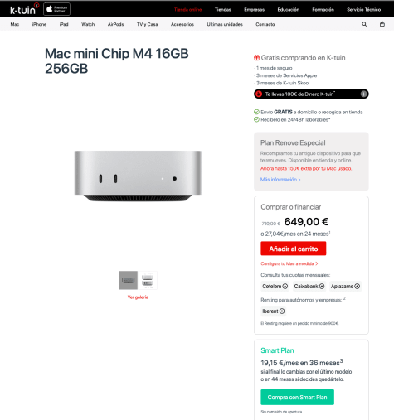Open the Tienda online top menu item
Viewport: 394px width, 420px height.
click(x=187, y=10)
